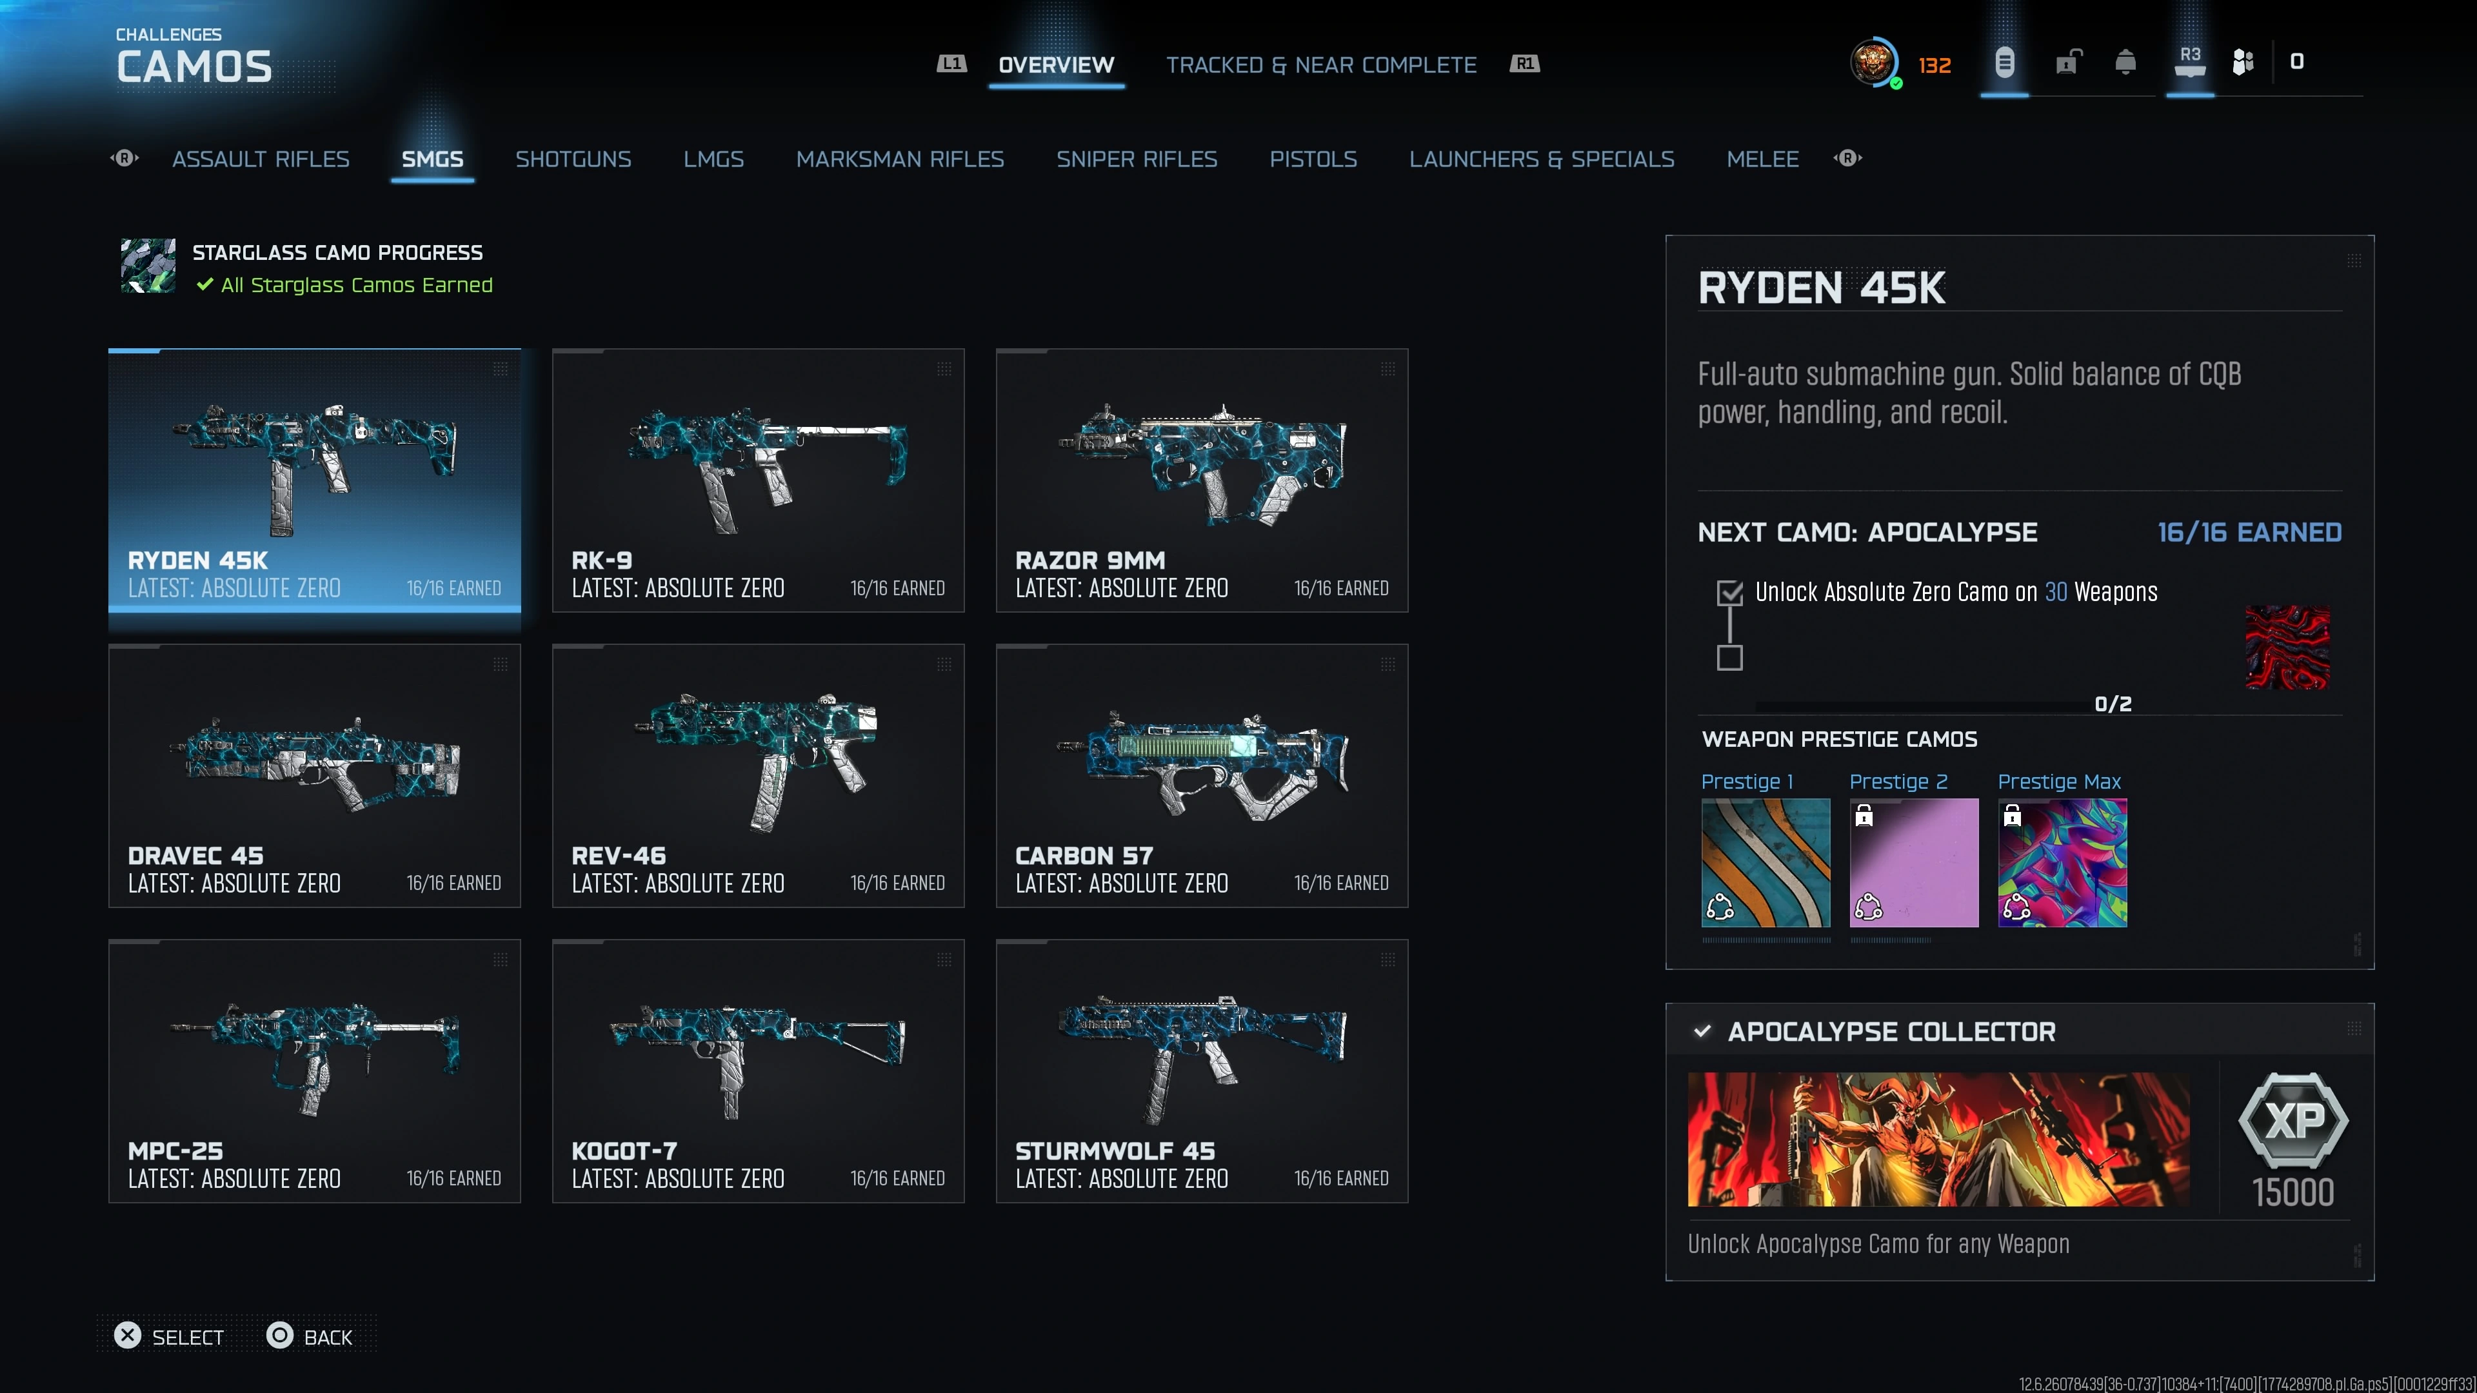Click the Apocalypse Collector checkmark

(1702, 1032)
